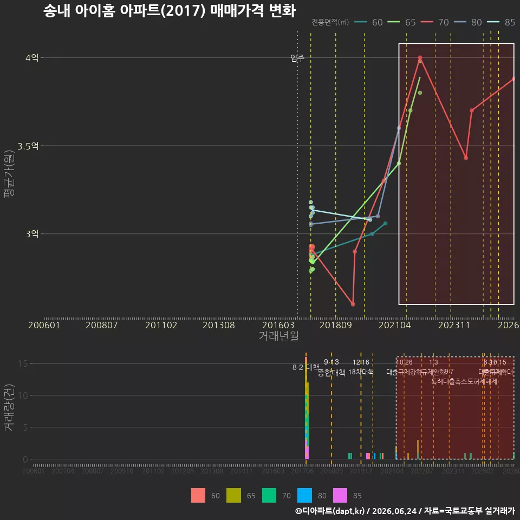Click the 3.5억 y-axis label
Viewport: 520px width, 520px height.
tap(28, 146)
